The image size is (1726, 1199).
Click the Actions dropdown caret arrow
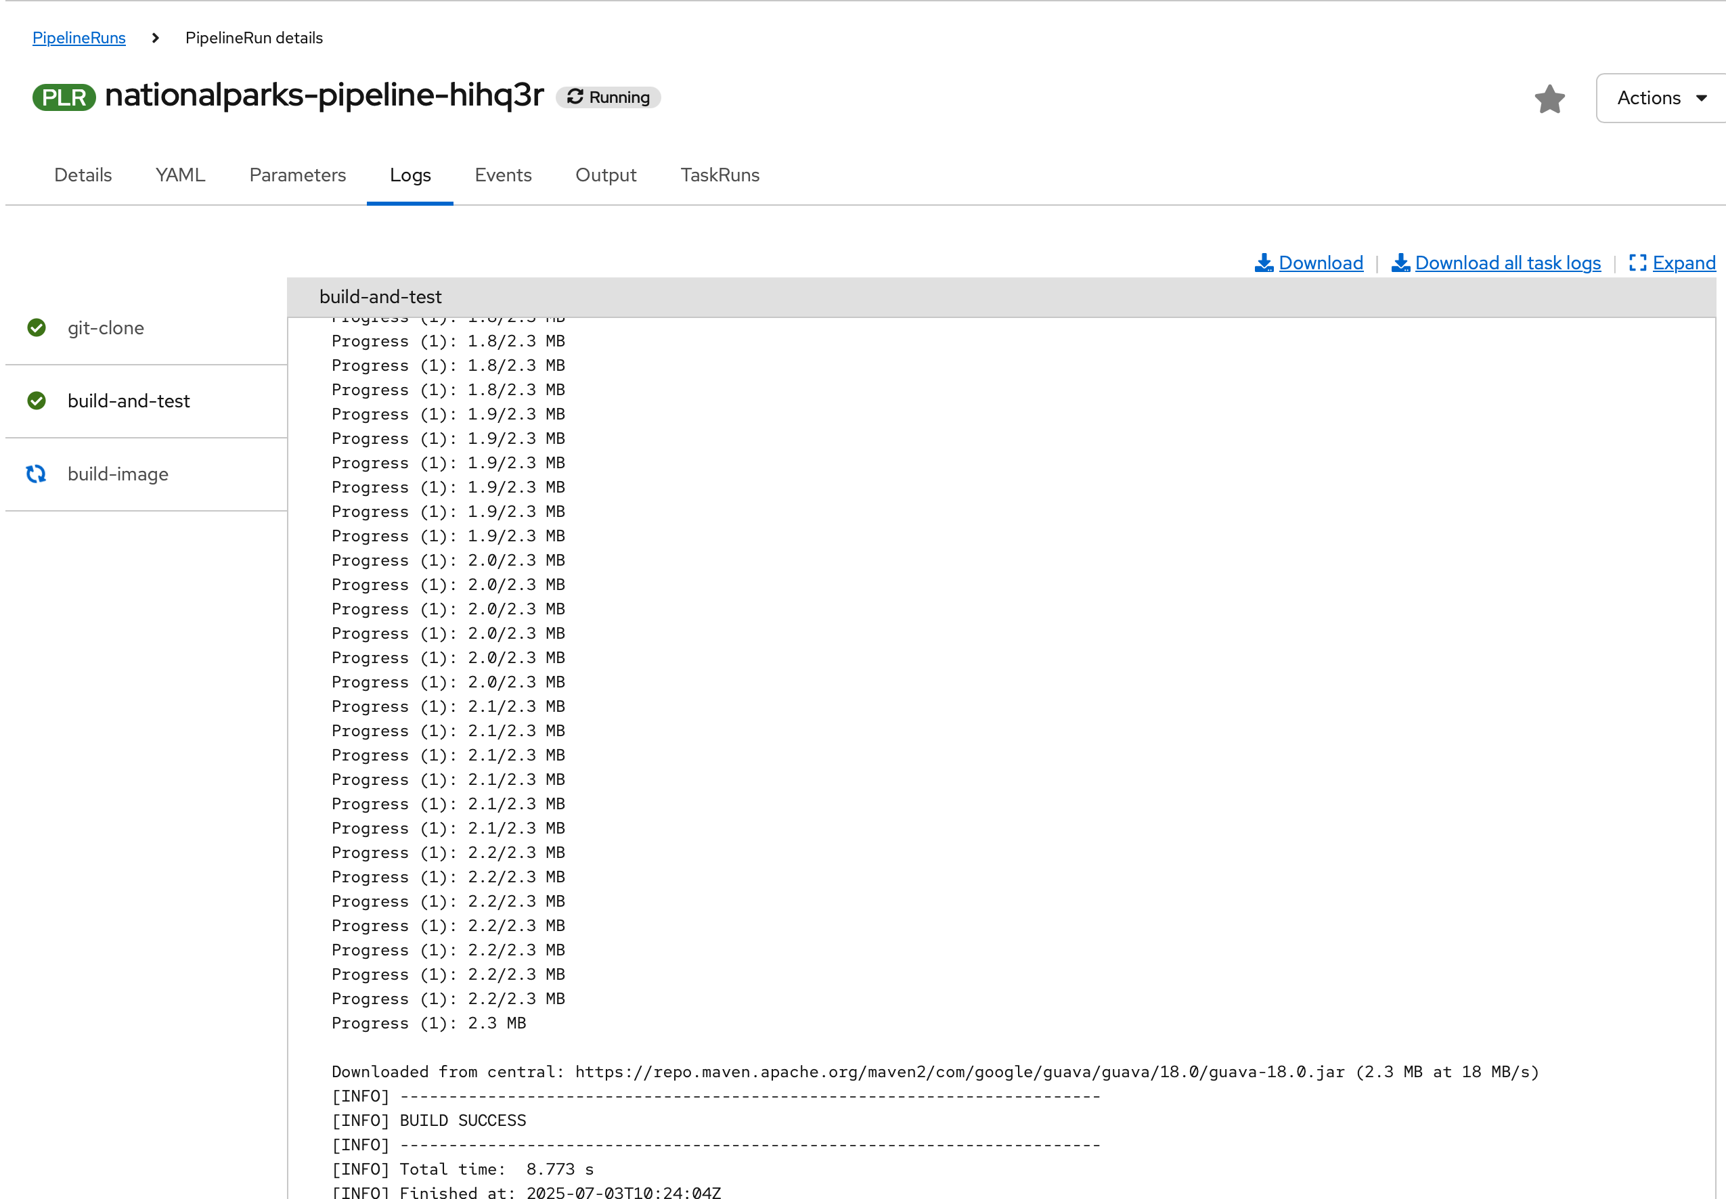[1701, 98]
